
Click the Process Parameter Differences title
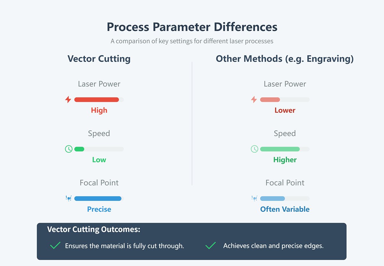click(192, 27)
